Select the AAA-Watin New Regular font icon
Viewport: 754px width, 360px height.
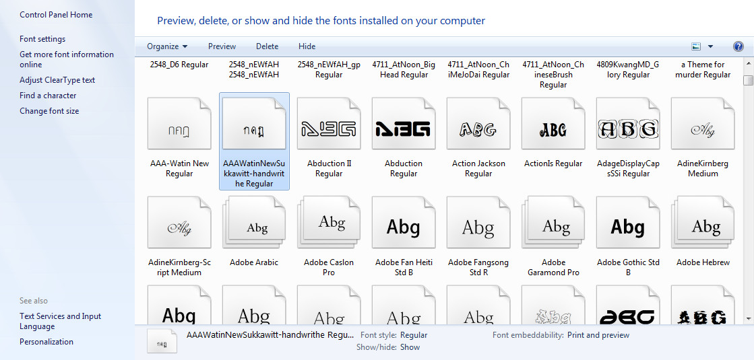click(179, 124)
